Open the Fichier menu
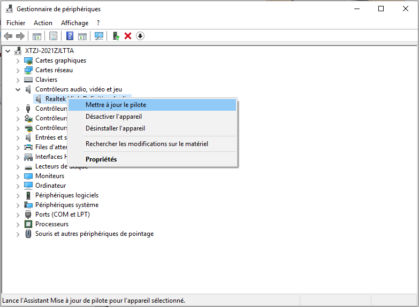This screenshot has height=307, width=419. (16, 23)
